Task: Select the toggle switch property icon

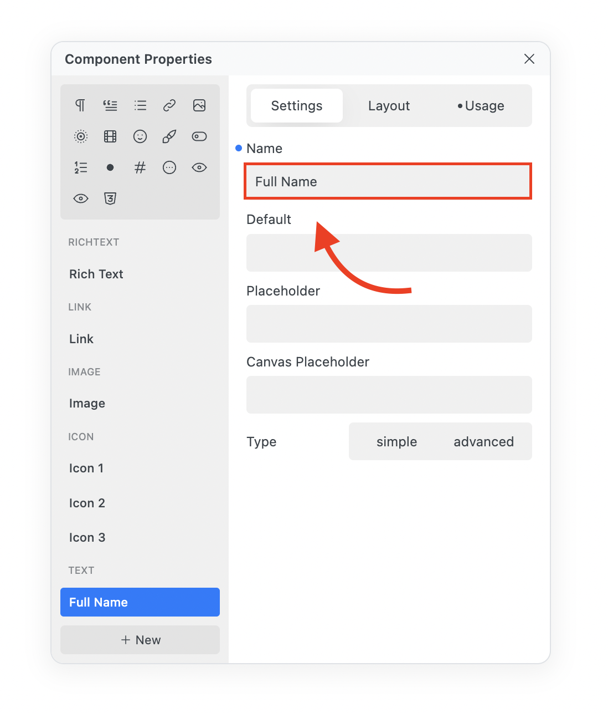Action: pos(199,136)
